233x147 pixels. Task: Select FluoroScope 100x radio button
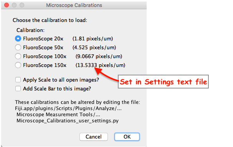coord(18,56)
